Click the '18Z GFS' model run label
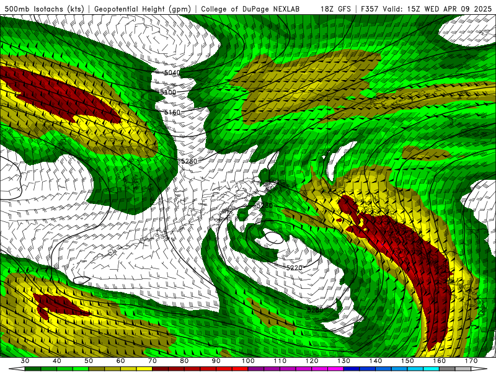 click(335, 9)
